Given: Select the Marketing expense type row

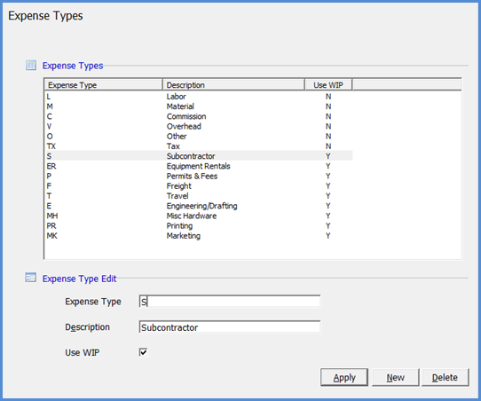Looking at the screenshot, I should (199, 236).
